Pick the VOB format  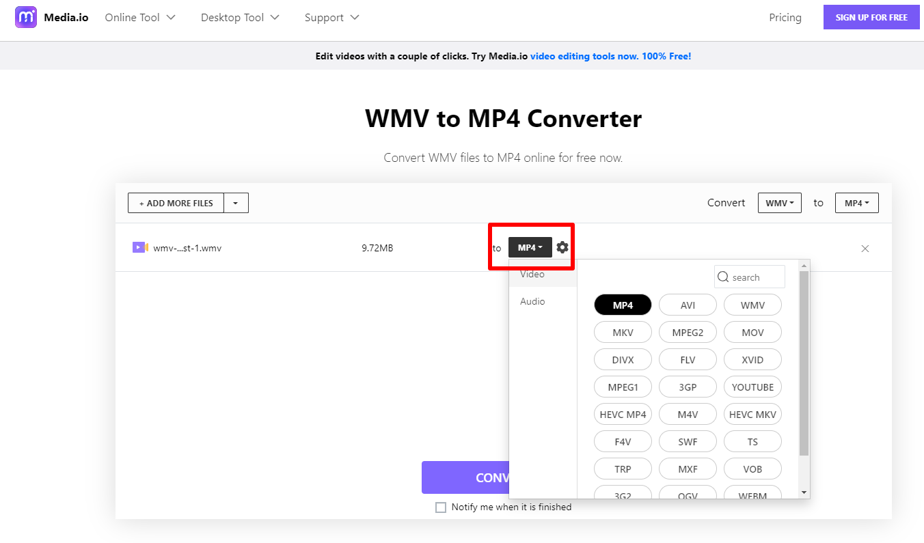tap(752, 469)
